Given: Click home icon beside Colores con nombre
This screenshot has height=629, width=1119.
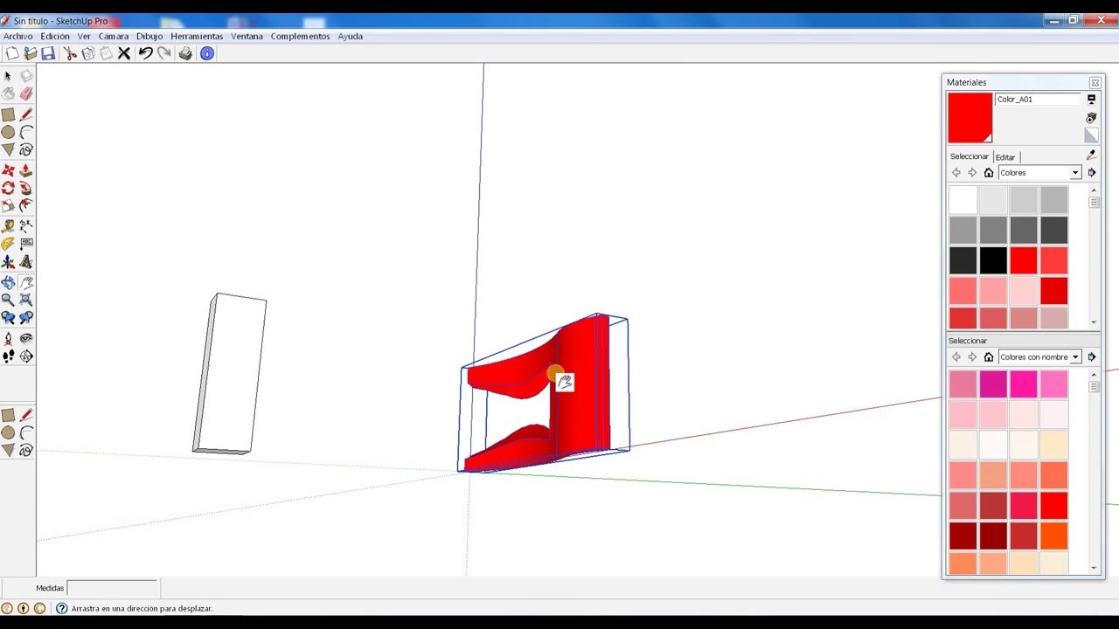Looking at the screenshot, I should pos(989,357).
